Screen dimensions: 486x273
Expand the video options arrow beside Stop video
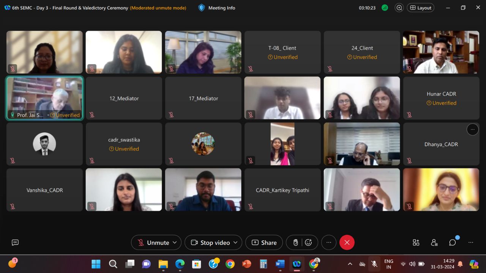coord(235,243)
